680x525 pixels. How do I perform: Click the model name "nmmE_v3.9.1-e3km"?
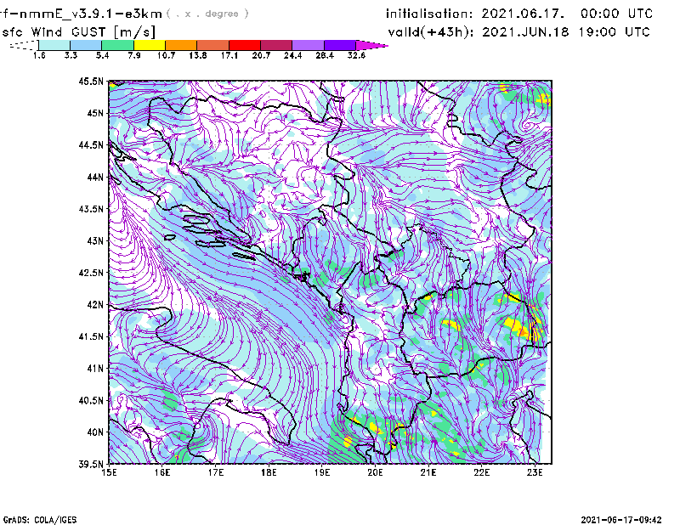click(x=86, y=14)
